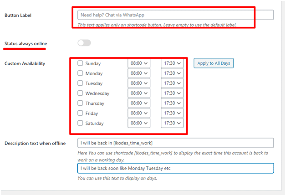This screenshot has height=196, width=286.
Task: Focus the 'back soon like Monday' text field
Action: 175,168
